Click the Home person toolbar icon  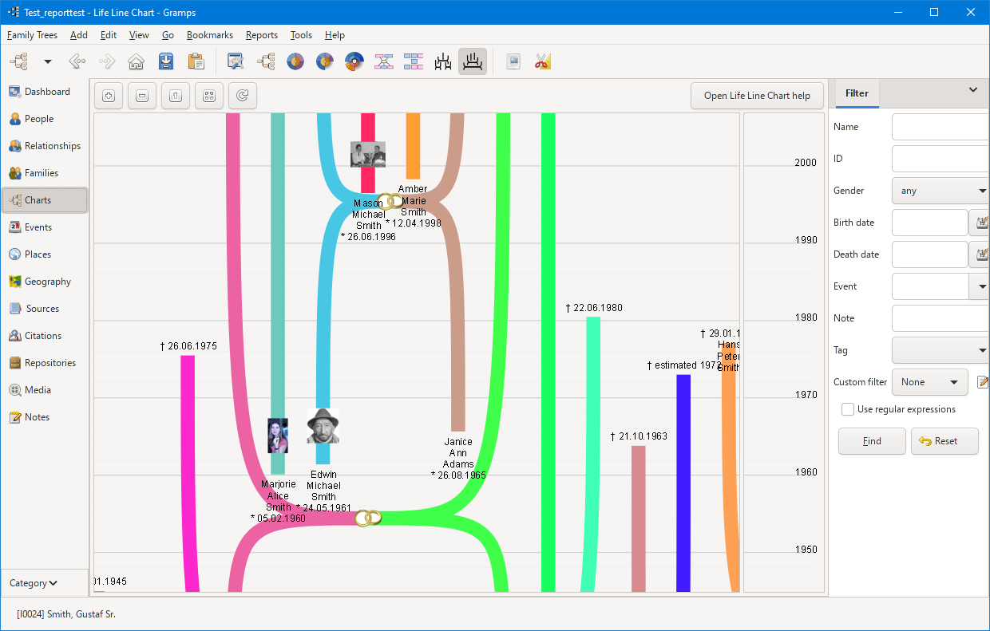click(137, 61)
